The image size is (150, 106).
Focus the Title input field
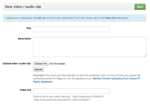pos(71,29)
